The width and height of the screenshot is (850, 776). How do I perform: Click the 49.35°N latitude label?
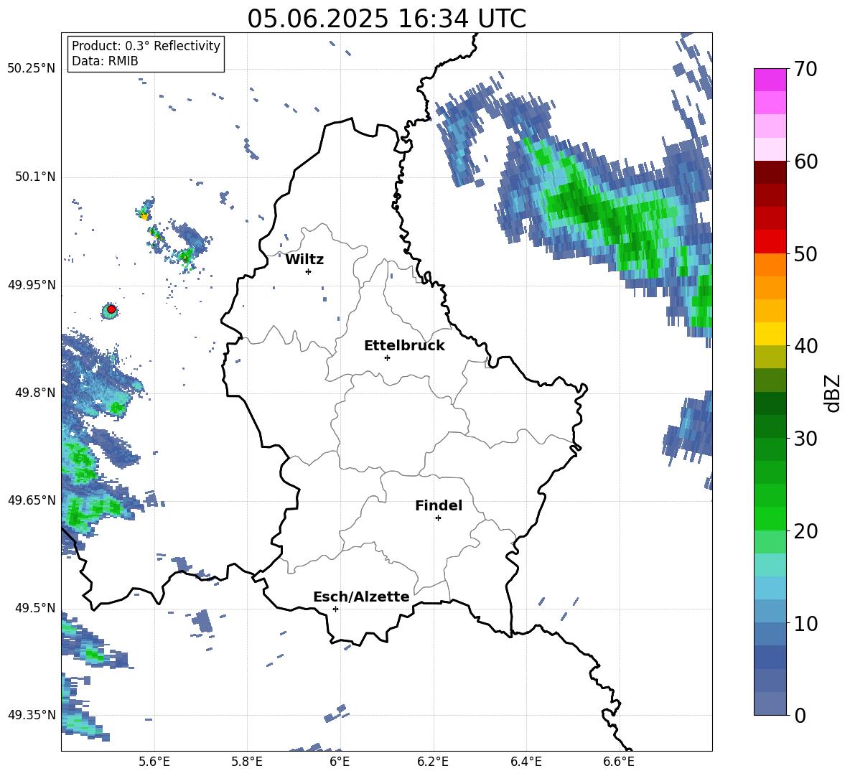click(32, 715)
